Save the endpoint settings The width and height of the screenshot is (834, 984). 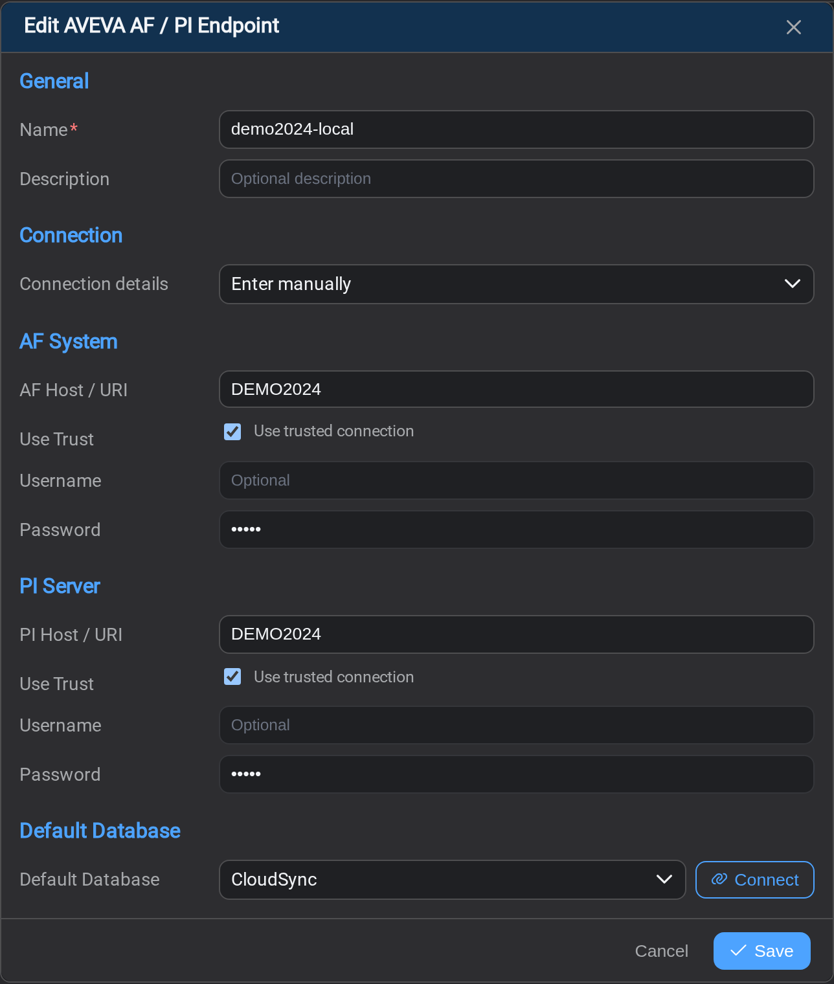[761, 951]
